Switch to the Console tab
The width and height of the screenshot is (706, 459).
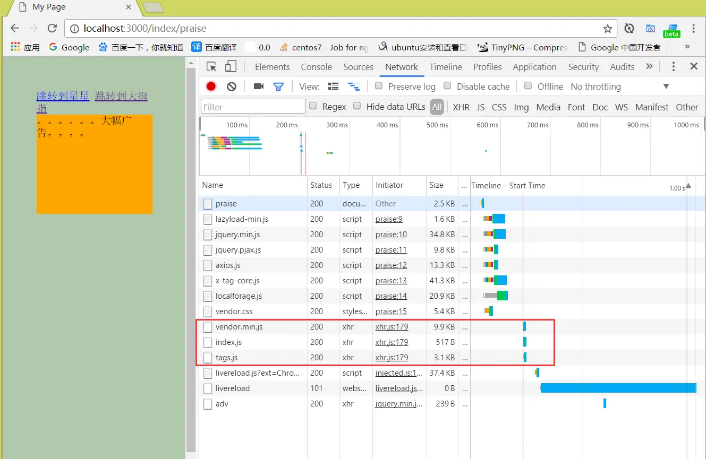point(316,67)
